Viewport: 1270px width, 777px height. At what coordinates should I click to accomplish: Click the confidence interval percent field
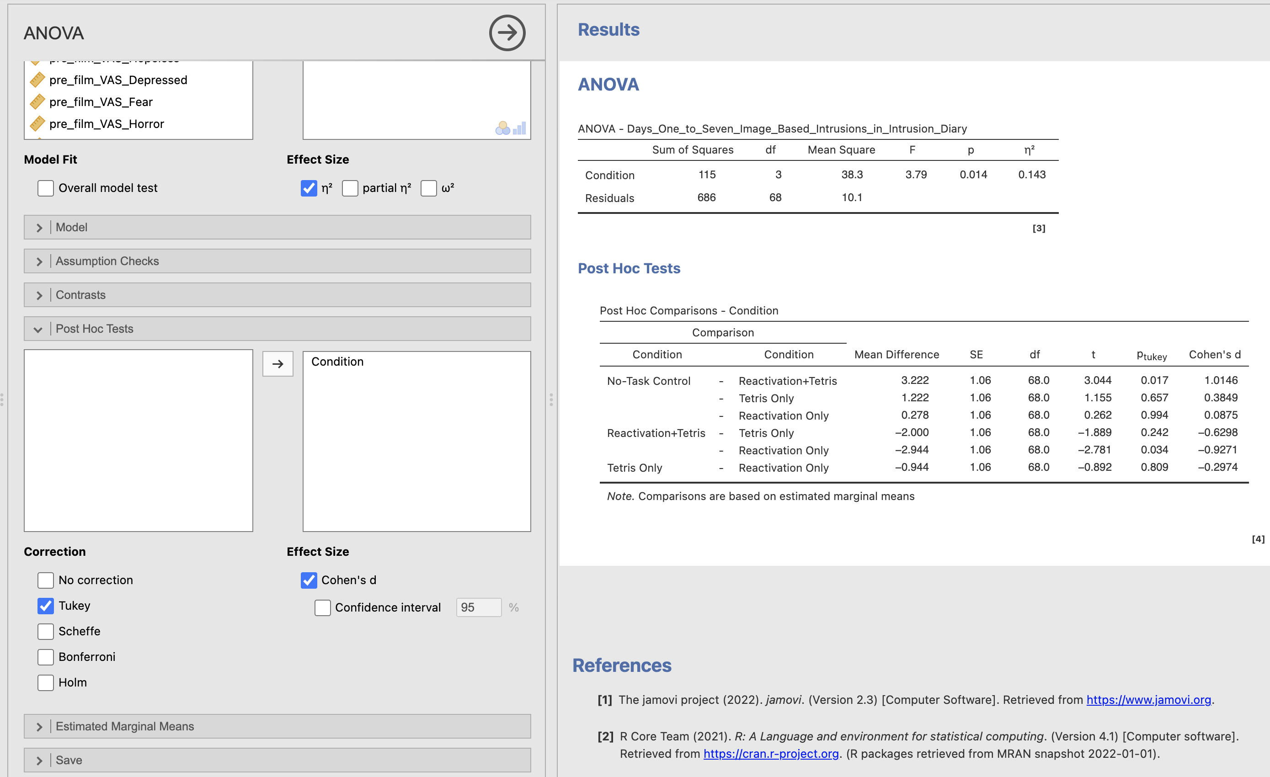pos(479,607)
